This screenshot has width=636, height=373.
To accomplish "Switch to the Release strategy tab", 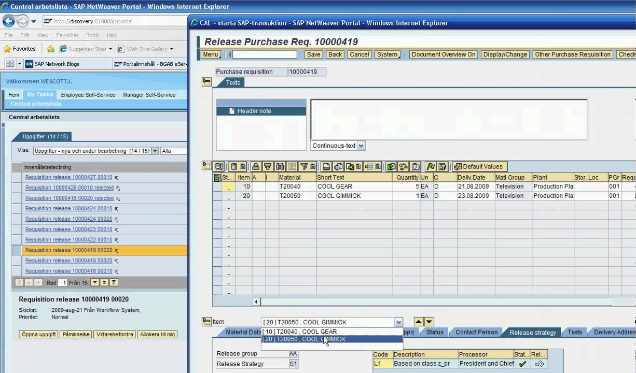I will 532,332.
